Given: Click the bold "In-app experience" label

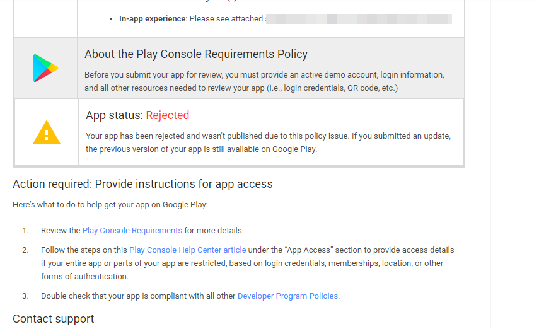Looking at the screenshot, I should [153, 18].
